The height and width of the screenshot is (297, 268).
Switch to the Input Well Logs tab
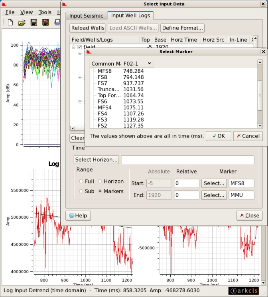tap(130, 15)
